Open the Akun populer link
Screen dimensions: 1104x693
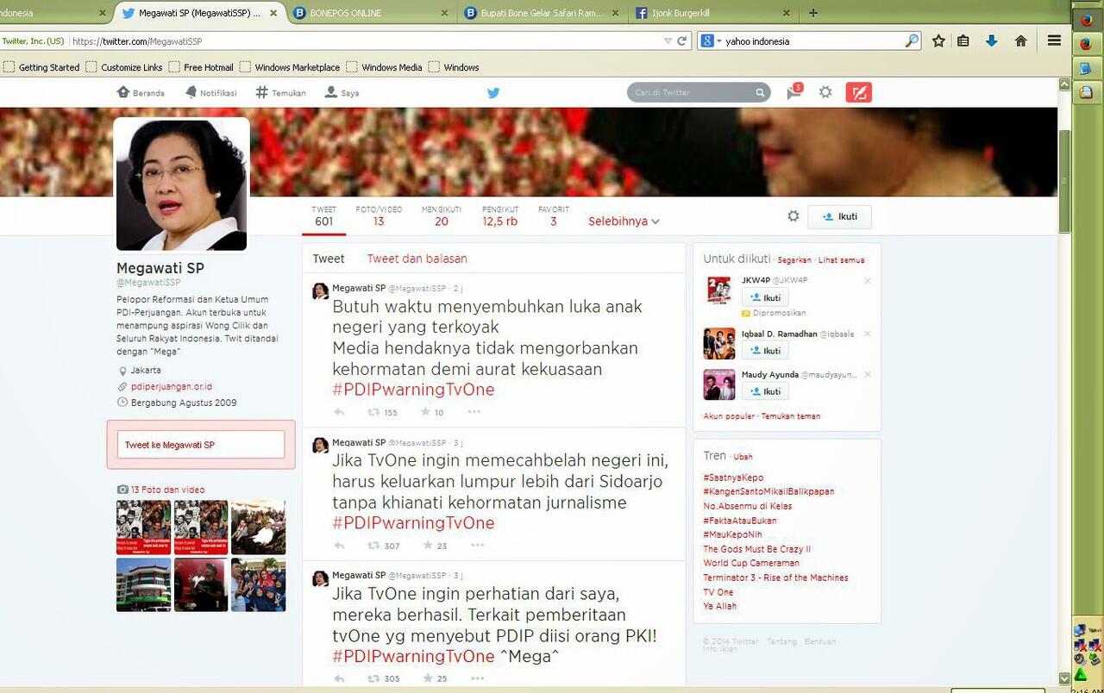(x=729, y=416)
